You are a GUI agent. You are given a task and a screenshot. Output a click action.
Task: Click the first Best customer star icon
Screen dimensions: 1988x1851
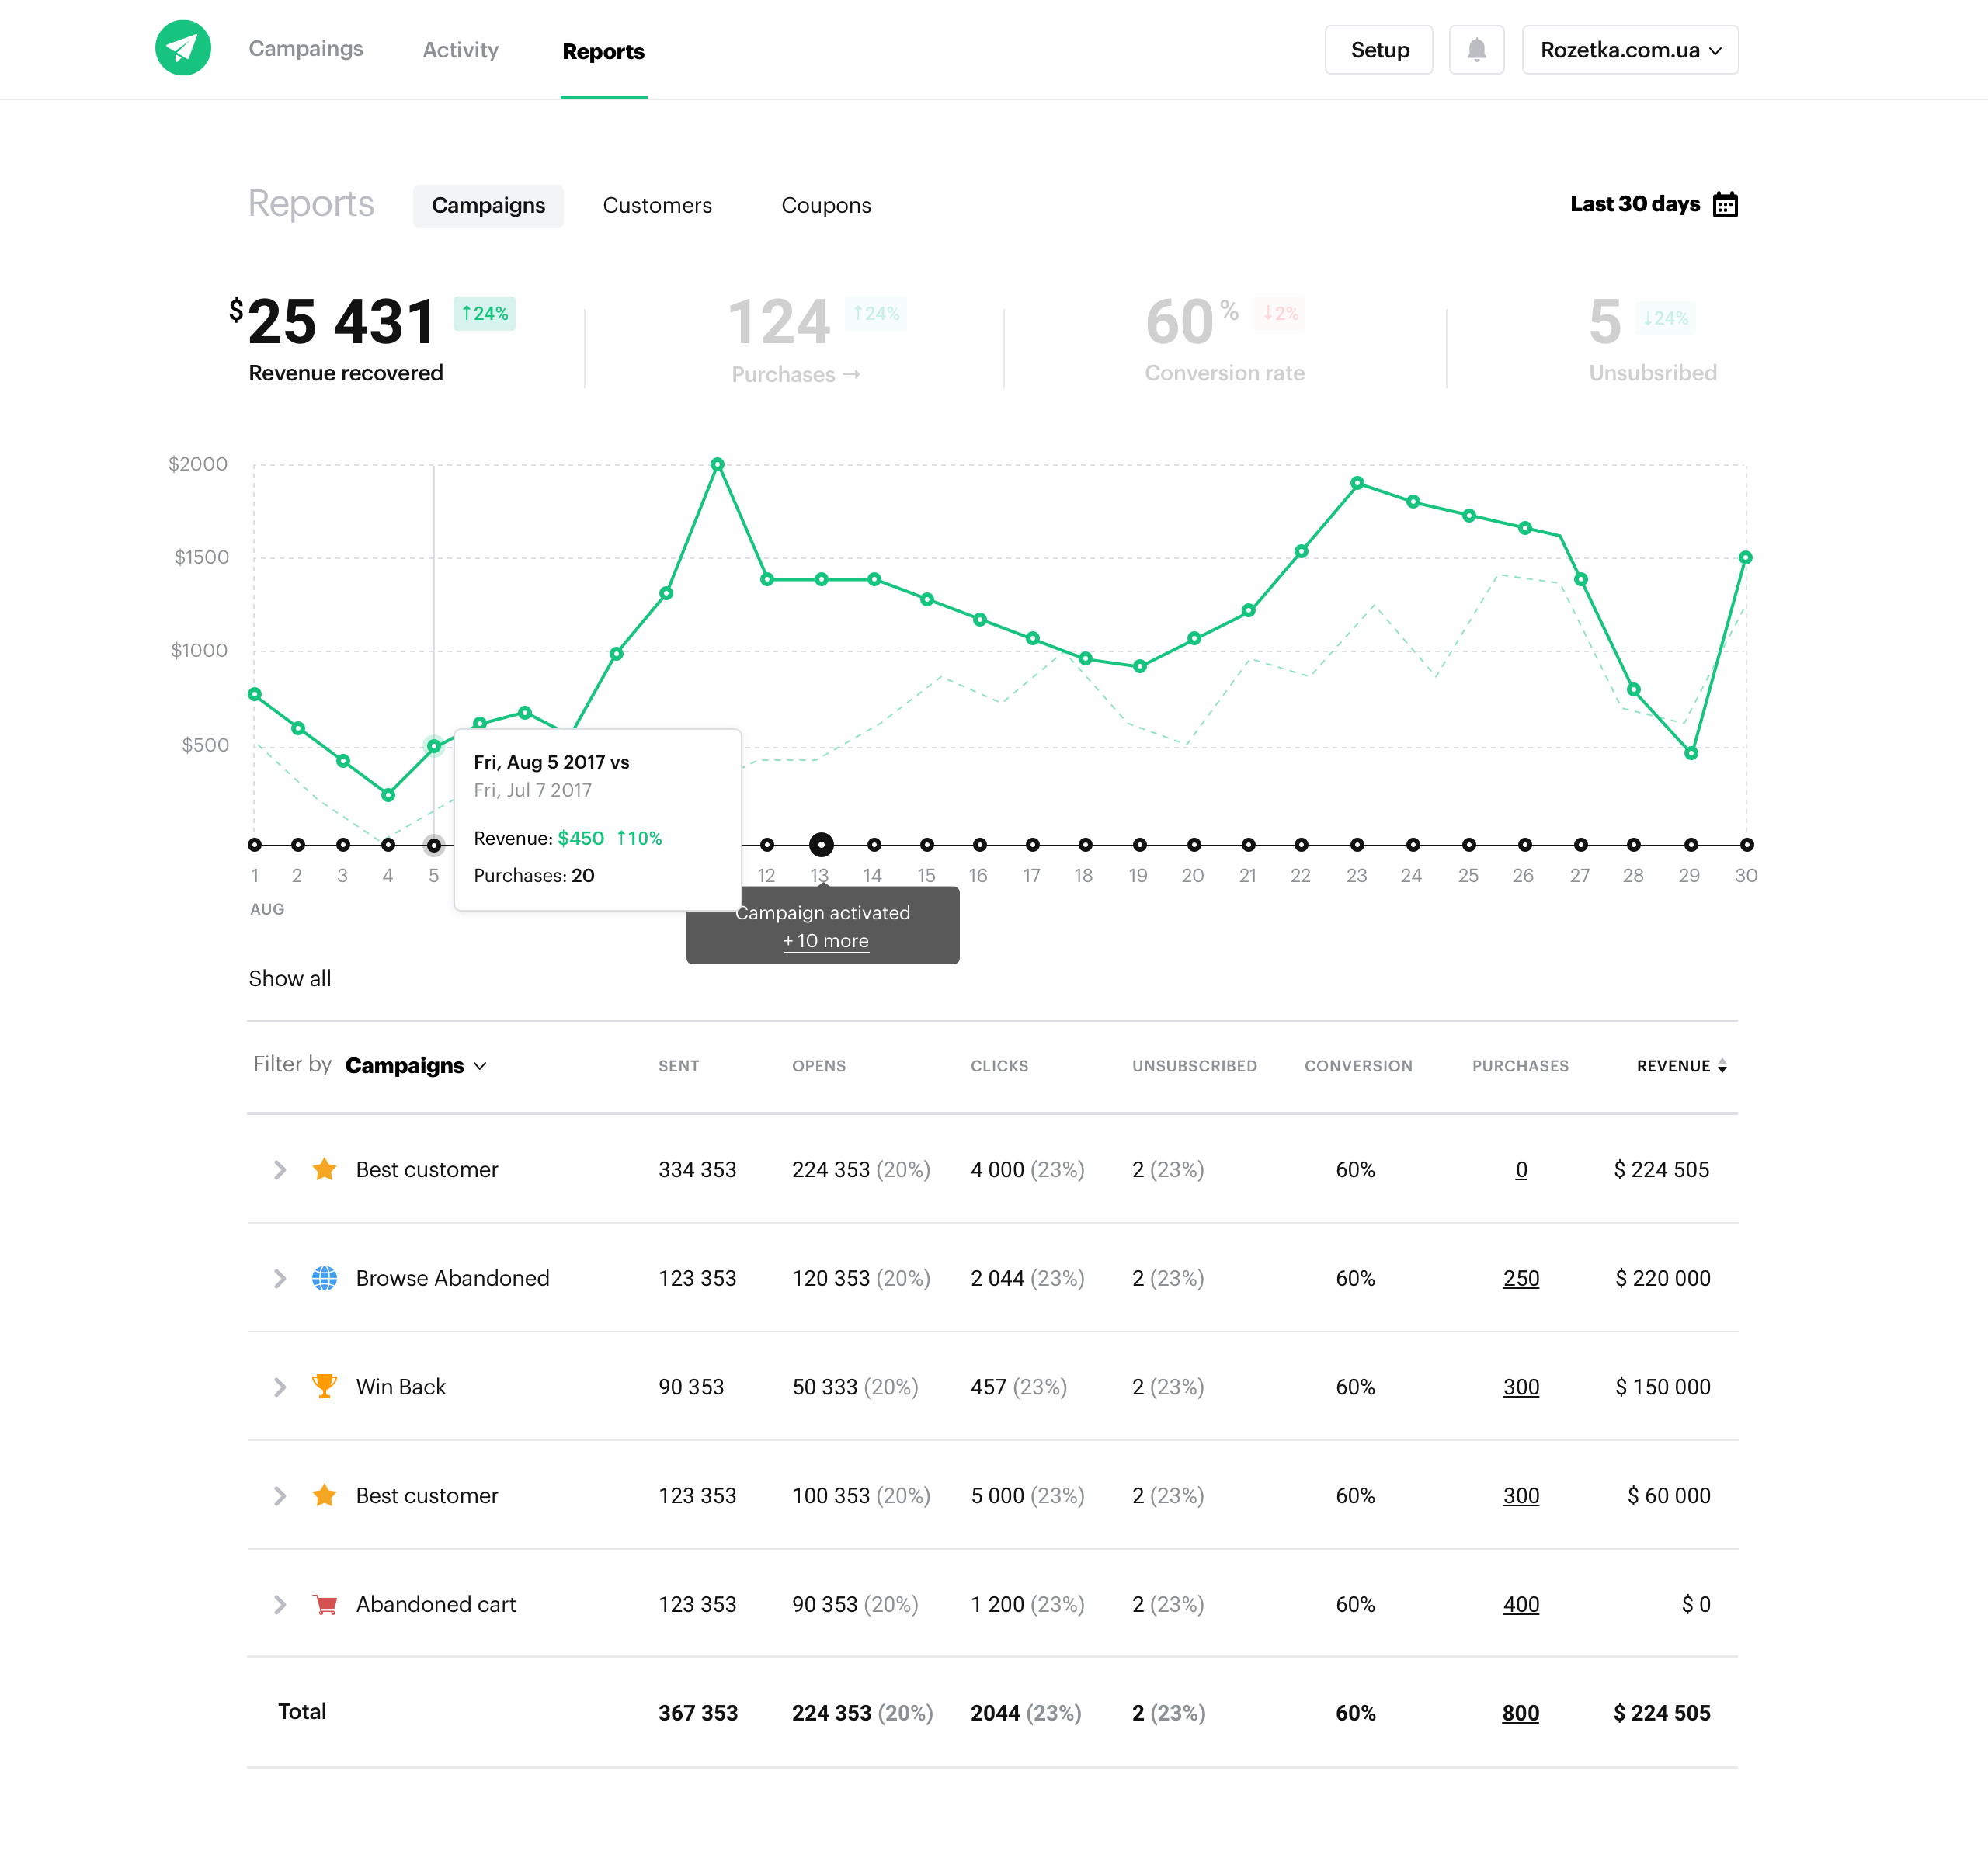tap(324, 1169)
